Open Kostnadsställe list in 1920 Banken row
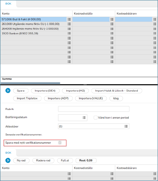 (x=112, y=34)
